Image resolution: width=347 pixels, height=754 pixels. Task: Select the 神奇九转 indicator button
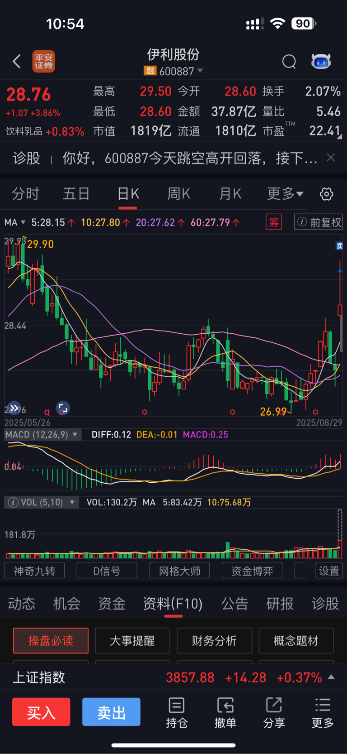click(34, 571)
